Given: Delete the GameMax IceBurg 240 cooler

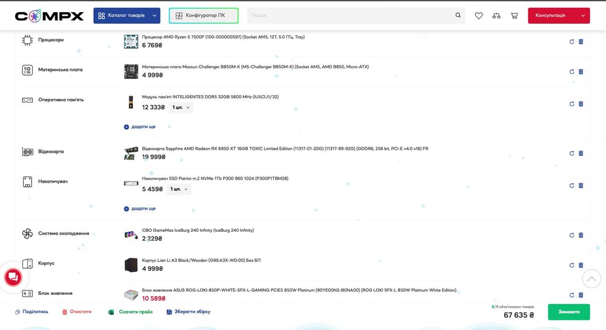Looking at the screenshot, I should point(581,235).
